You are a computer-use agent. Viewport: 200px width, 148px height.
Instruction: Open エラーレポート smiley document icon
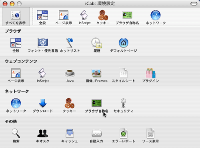click(x=124, y=133)
